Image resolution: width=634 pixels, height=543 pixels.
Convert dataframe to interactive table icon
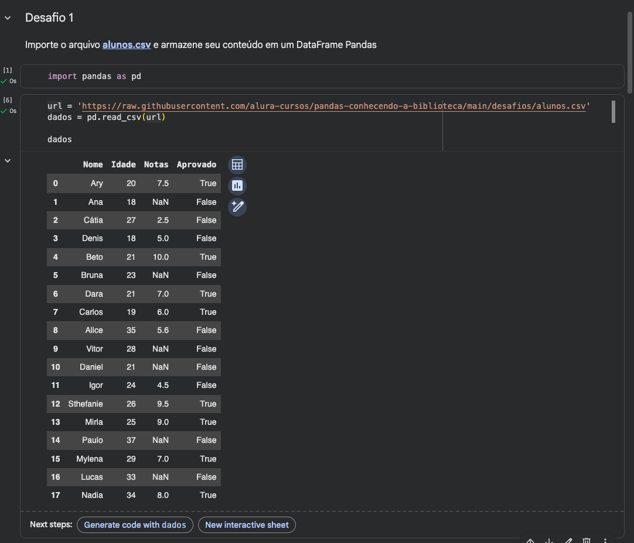pyautogui.click(x=237, y=165)
